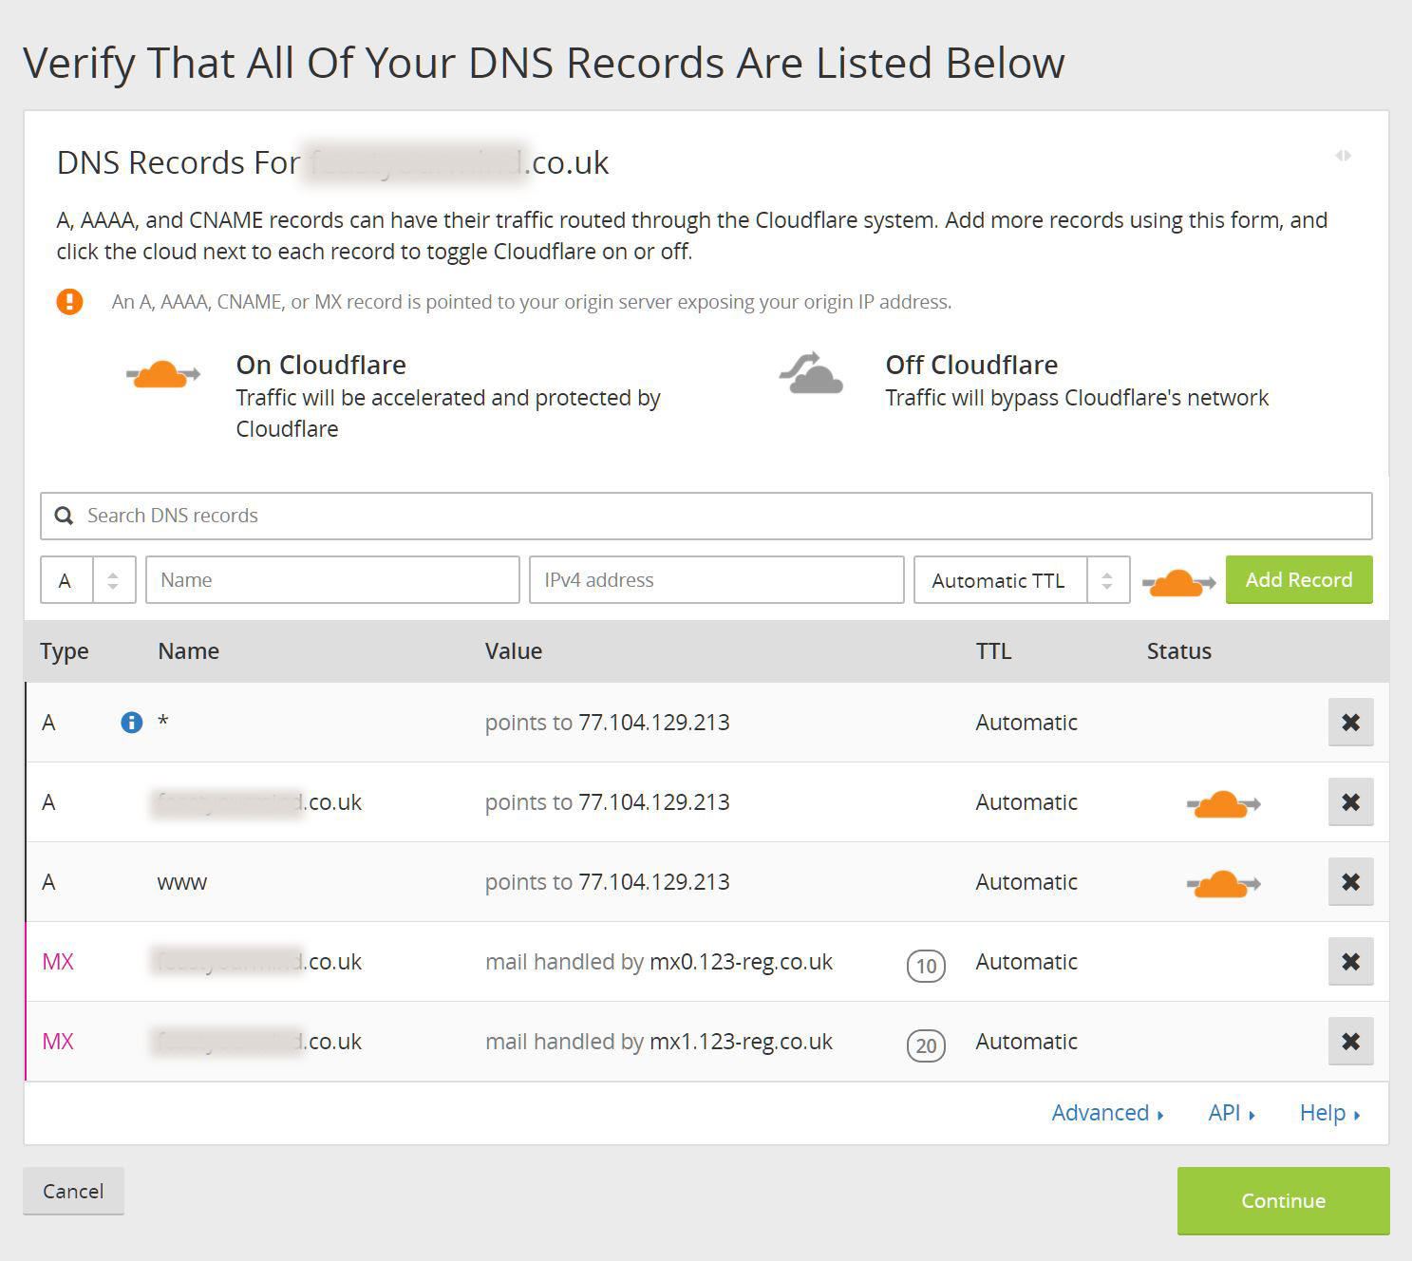The height and width of the screenshot is (1261, 1412).
Task: Click the Name column header
Action: pos(188,651)
